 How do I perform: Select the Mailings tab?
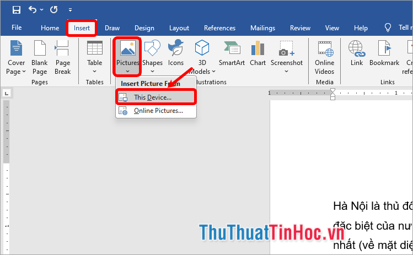262,28
